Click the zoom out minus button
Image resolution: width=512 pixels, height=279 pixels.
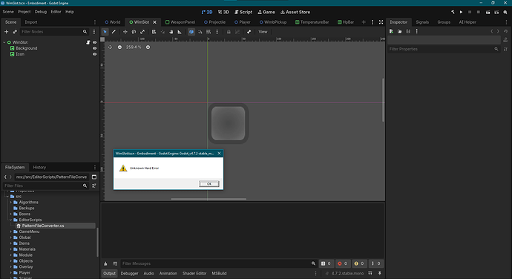pyautogui.click(x=119, y=47)
